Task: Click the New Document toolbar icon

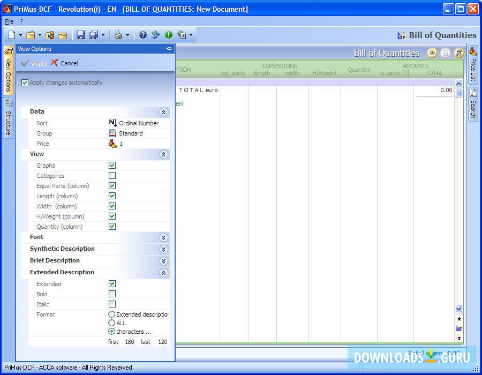Action: 12,35
